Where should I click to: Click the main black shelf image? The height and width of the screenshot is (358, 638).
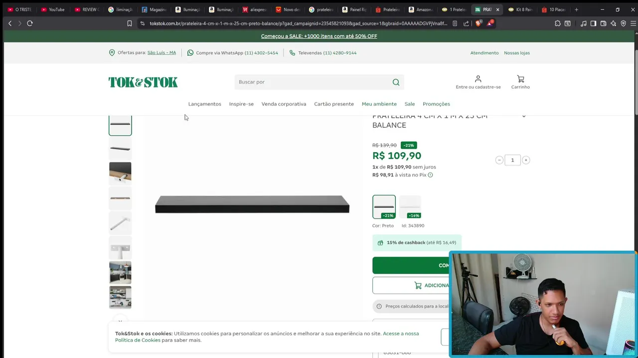[252, 204]
